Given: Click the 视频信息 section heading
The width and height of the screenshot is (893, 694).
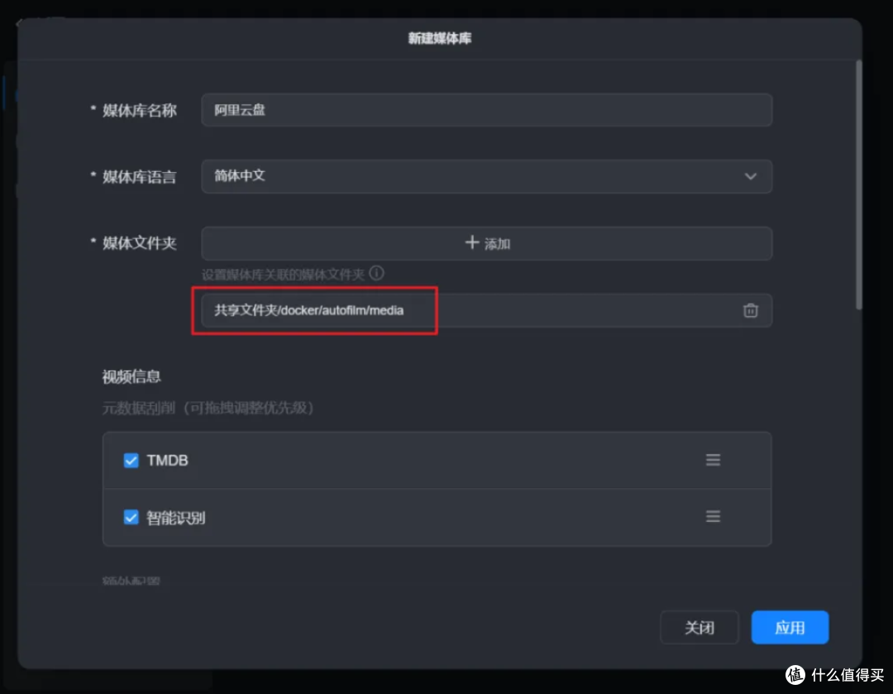Looking at the screenshot, I should pyautogui.click(x=131, y=376).
